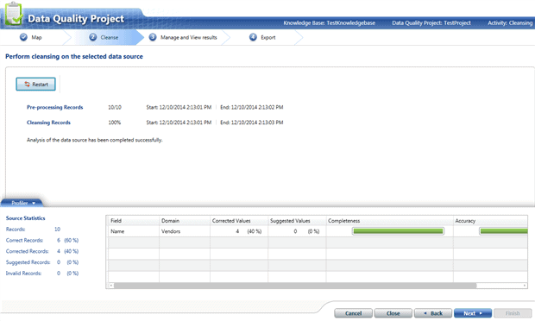Click 'Source Statistics' heading

[x=26, y=218]
